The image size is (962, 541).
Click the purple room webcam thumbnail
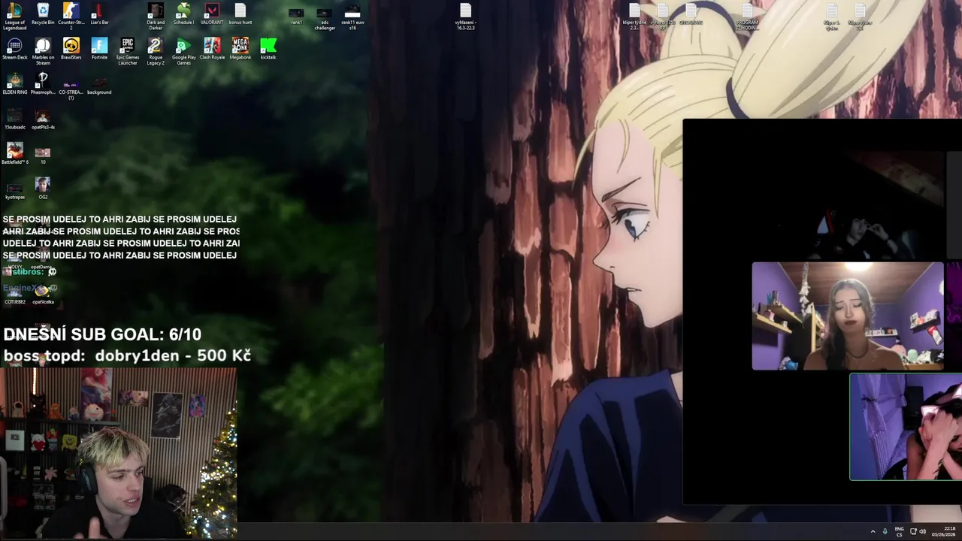click(848, 316)
